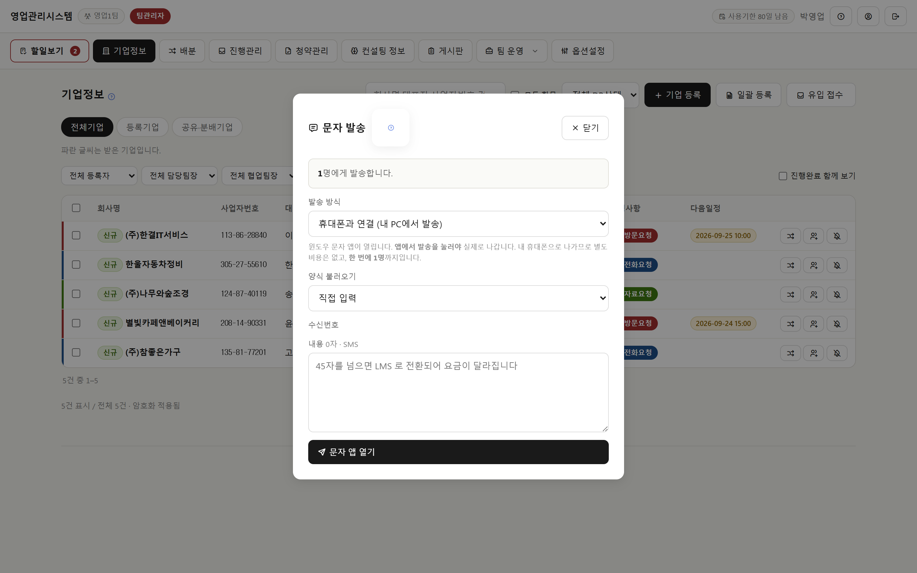917x573 pixels.
Task: Open the 발송 방식 dropdown
Action: click(x=458, y=223)
